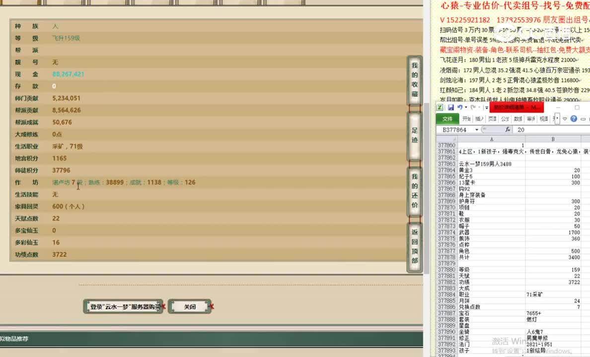Screen dimensions: 590x357
Task: Click the heart icon beside the Help button
Action: [x=565, y=118]
